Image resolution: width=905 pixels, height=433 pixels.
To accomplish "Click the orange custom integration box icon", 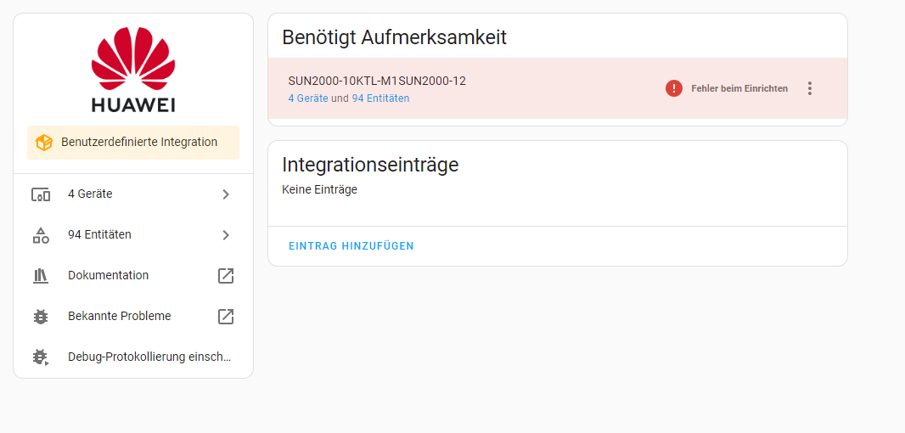I will click(44, 143).
